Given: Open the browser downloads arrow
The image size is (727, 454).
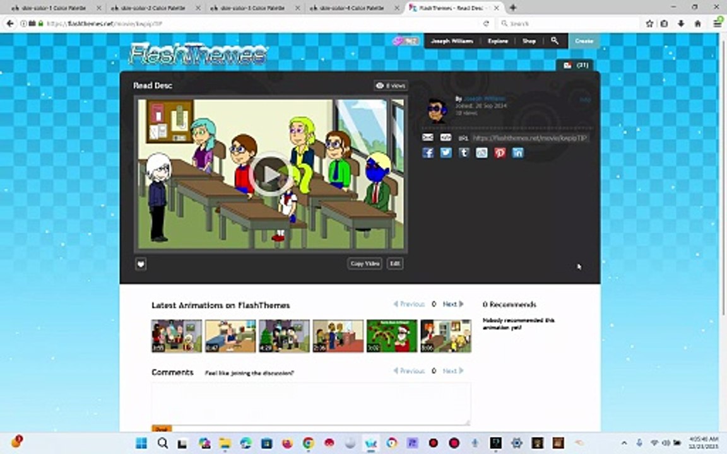Looking at the screenshot, I should [x=681, y=23].
